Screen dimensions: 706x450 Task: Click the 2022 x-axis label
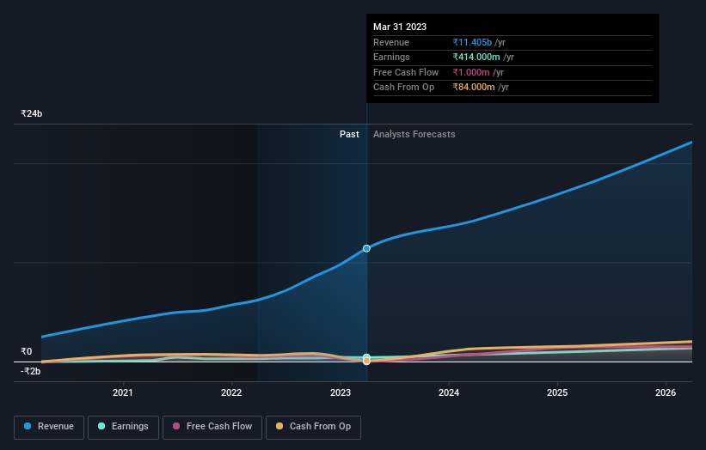coord(231,393)
